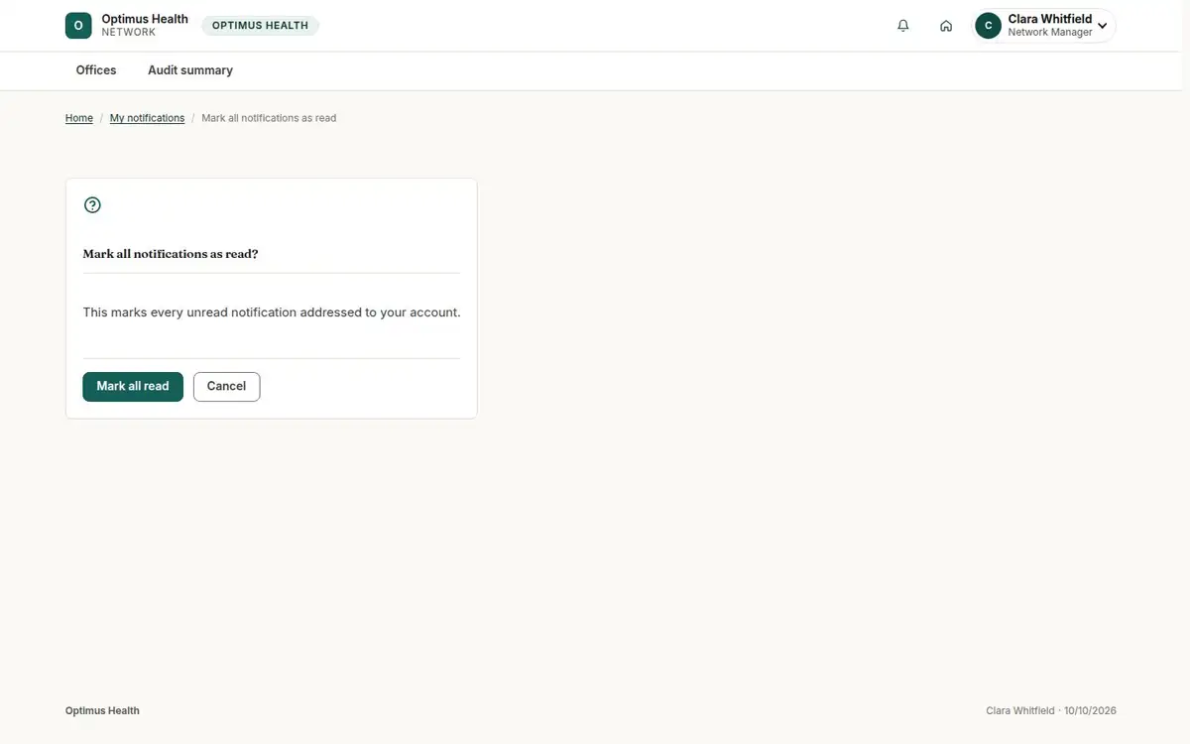Click the OPTIMUS HEALTH badge pill
Screen dimensions: 1190x744
(260, 26)
